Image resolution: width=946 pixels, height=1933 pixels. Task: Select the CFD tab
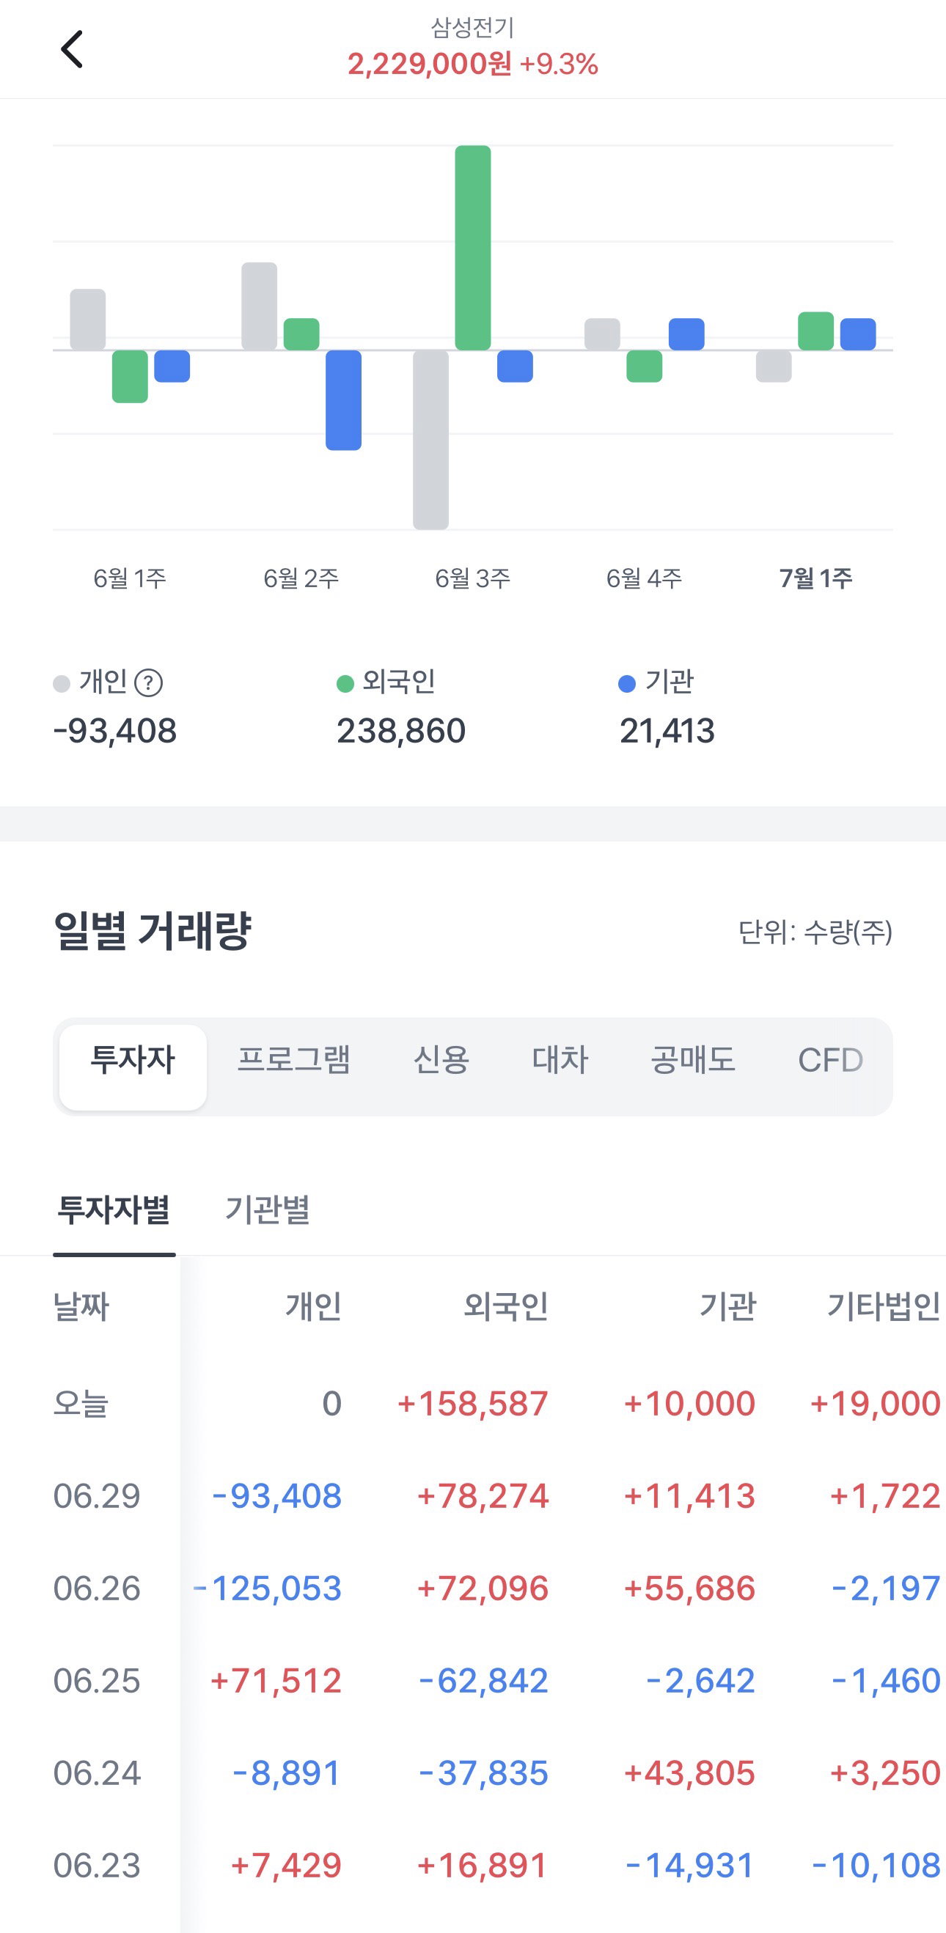click(x=830, y=1060)
